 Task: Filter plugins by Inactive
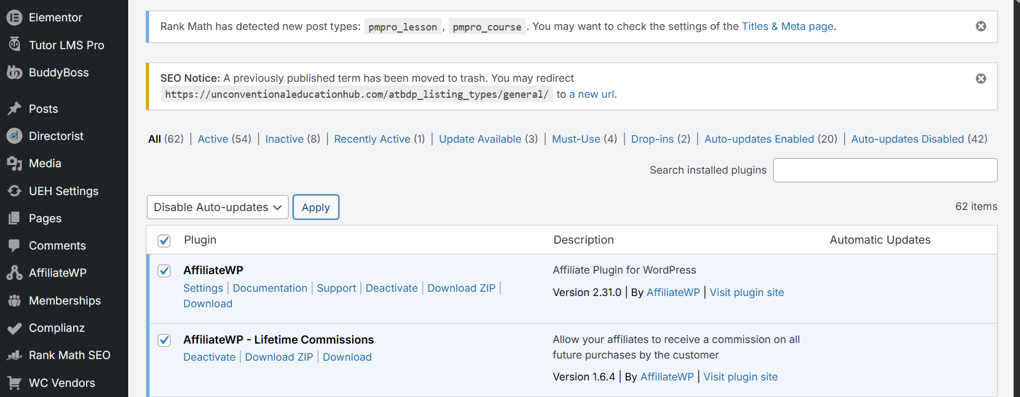tap(284, 139)
